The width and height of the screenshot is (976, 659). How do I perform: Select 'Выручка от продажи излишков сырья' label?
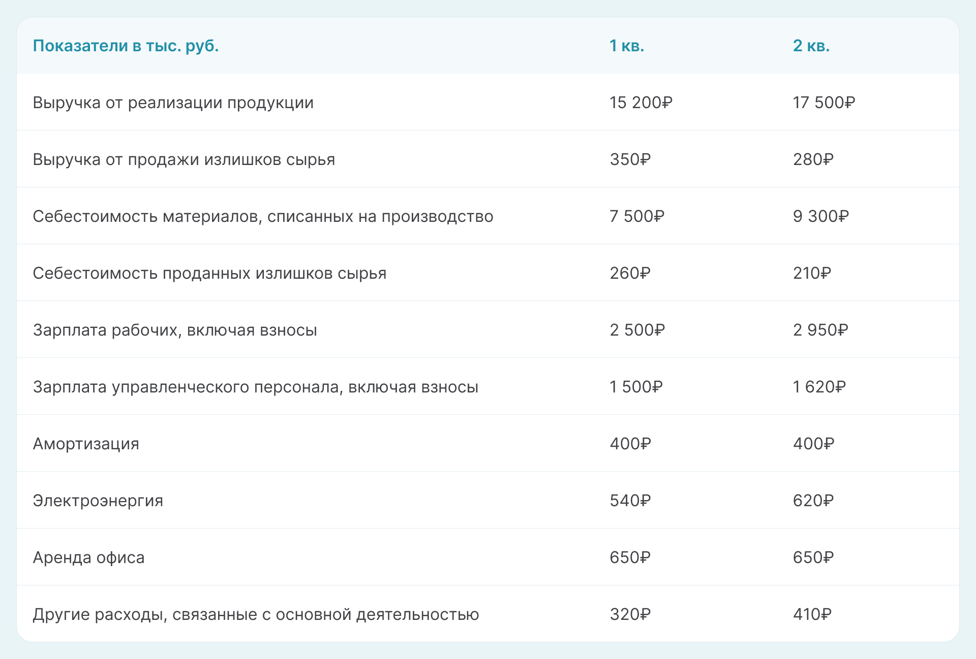[184, 159]
